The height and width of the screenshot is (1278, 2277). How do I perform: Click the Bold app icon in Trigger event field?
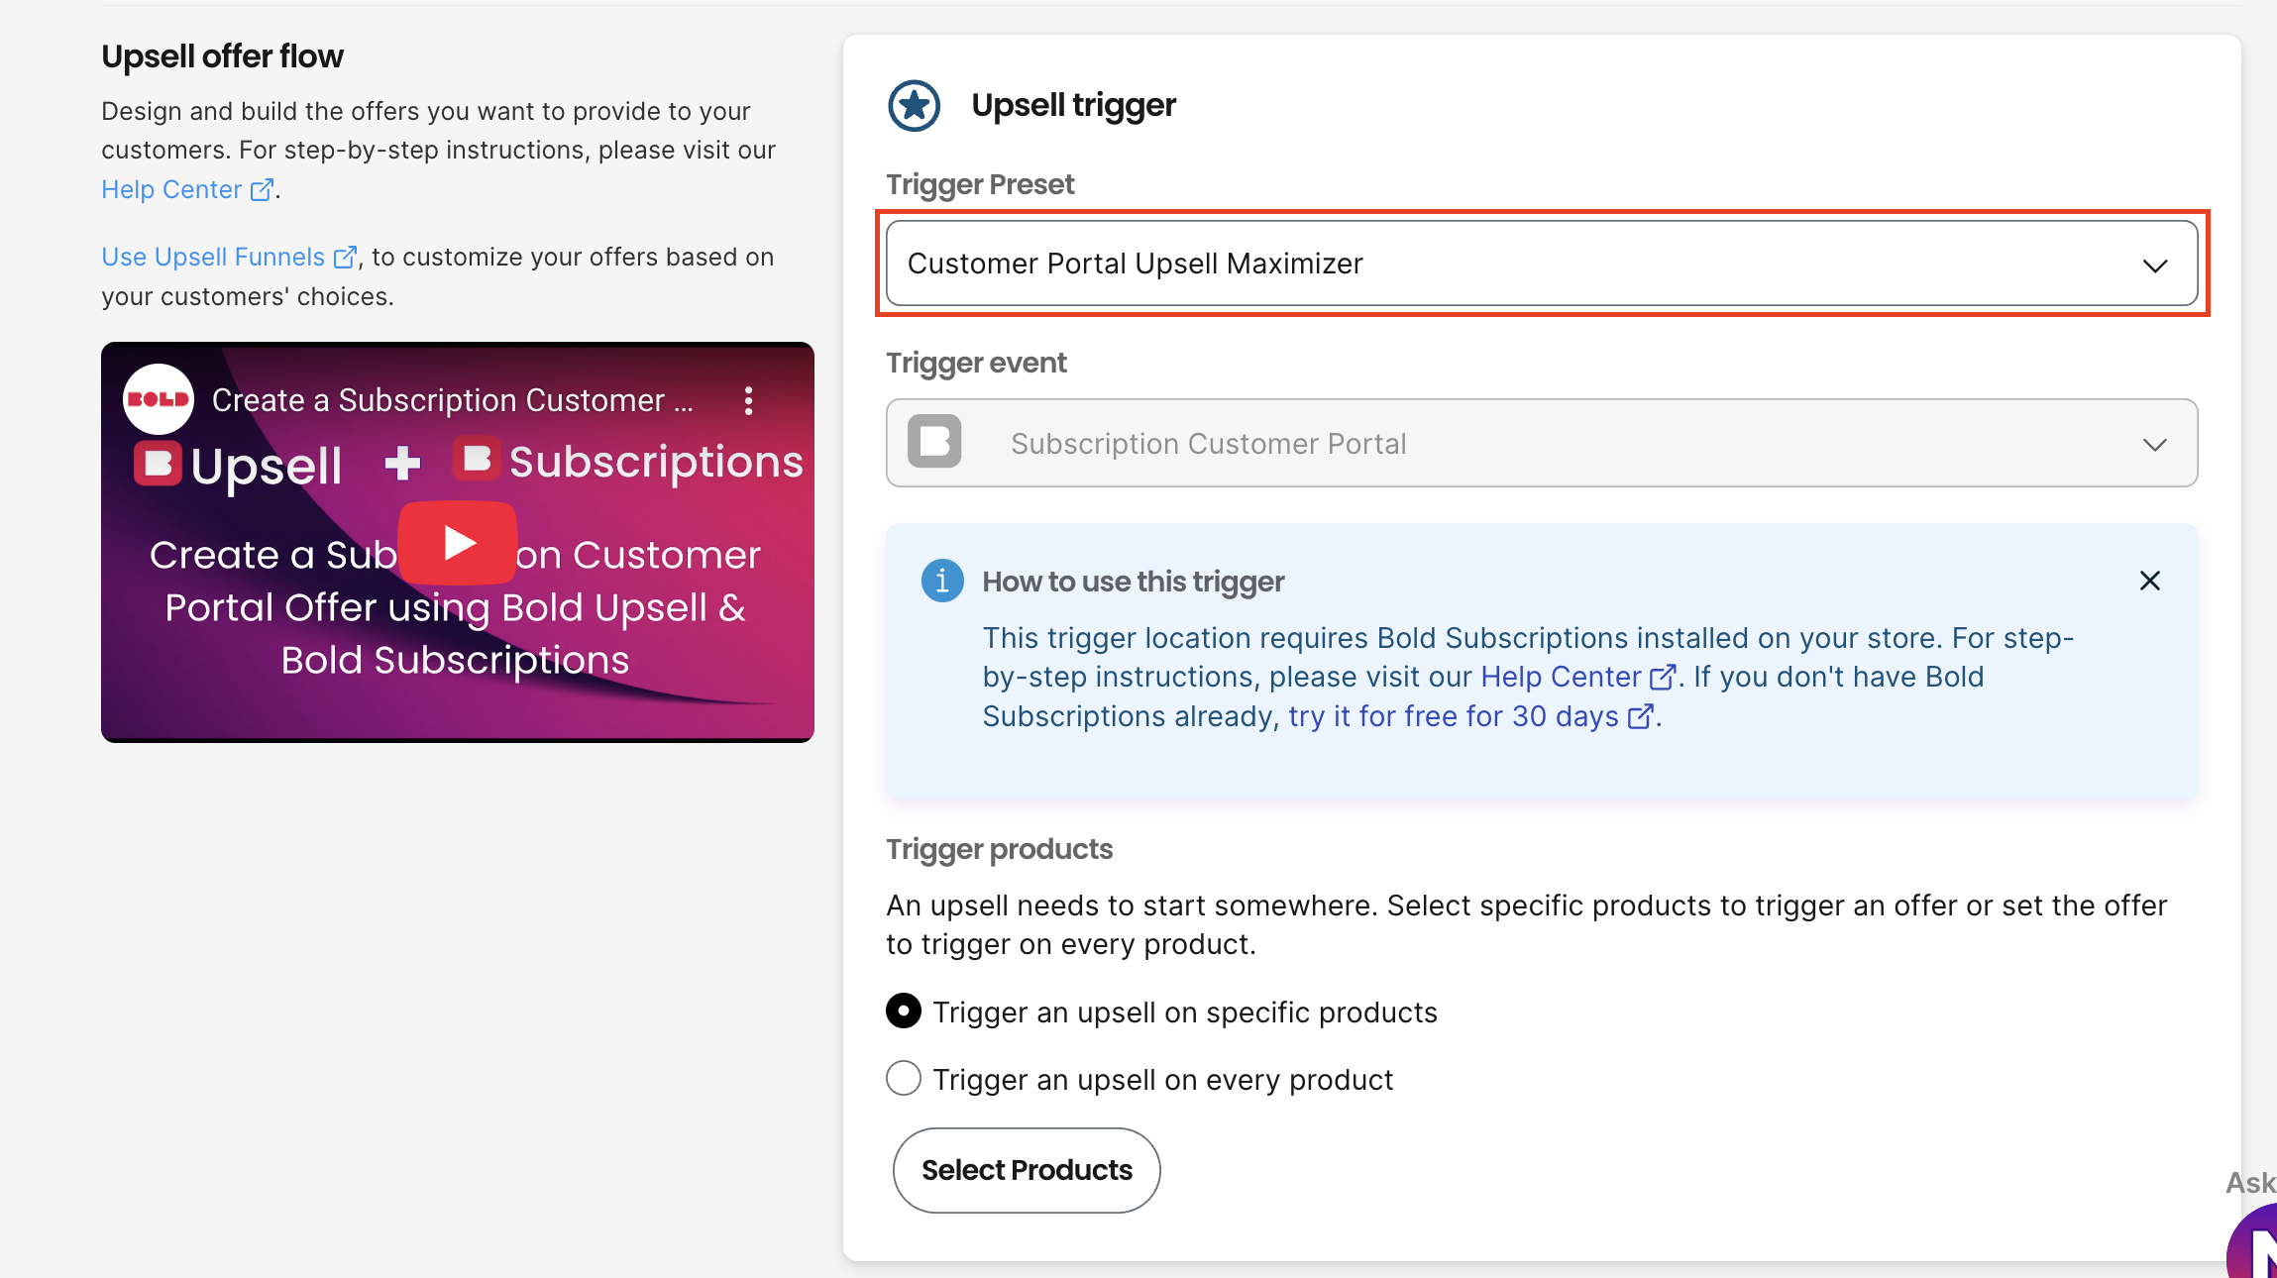tap(934, 441)
